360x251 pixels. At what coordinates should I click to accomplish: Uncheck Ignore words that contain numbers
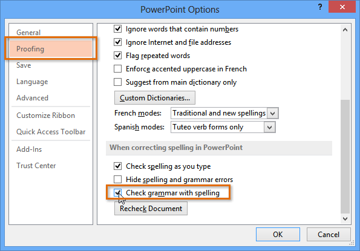pos(118,29)
